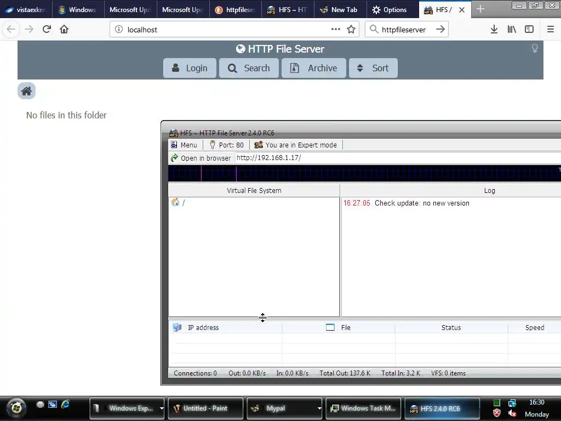The height and width of the screenshot is (421, 561).
Task: Bookmark this page with the star
Action: [351, 30]
